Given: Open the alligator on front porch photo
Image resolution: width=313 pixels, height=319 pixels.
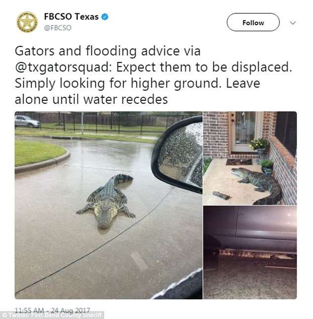Looking at the screenshot, I should pos(250,158).
